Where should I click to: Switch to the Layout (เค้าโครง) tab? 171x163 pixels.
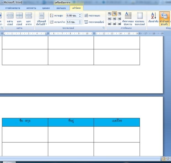(x=74, y=8)
